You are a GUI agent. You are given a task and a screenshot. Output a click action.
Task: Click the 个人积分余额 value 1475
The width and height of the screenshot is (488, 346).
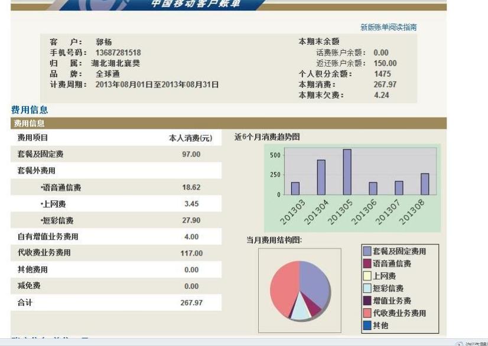(x=382, y=74)
